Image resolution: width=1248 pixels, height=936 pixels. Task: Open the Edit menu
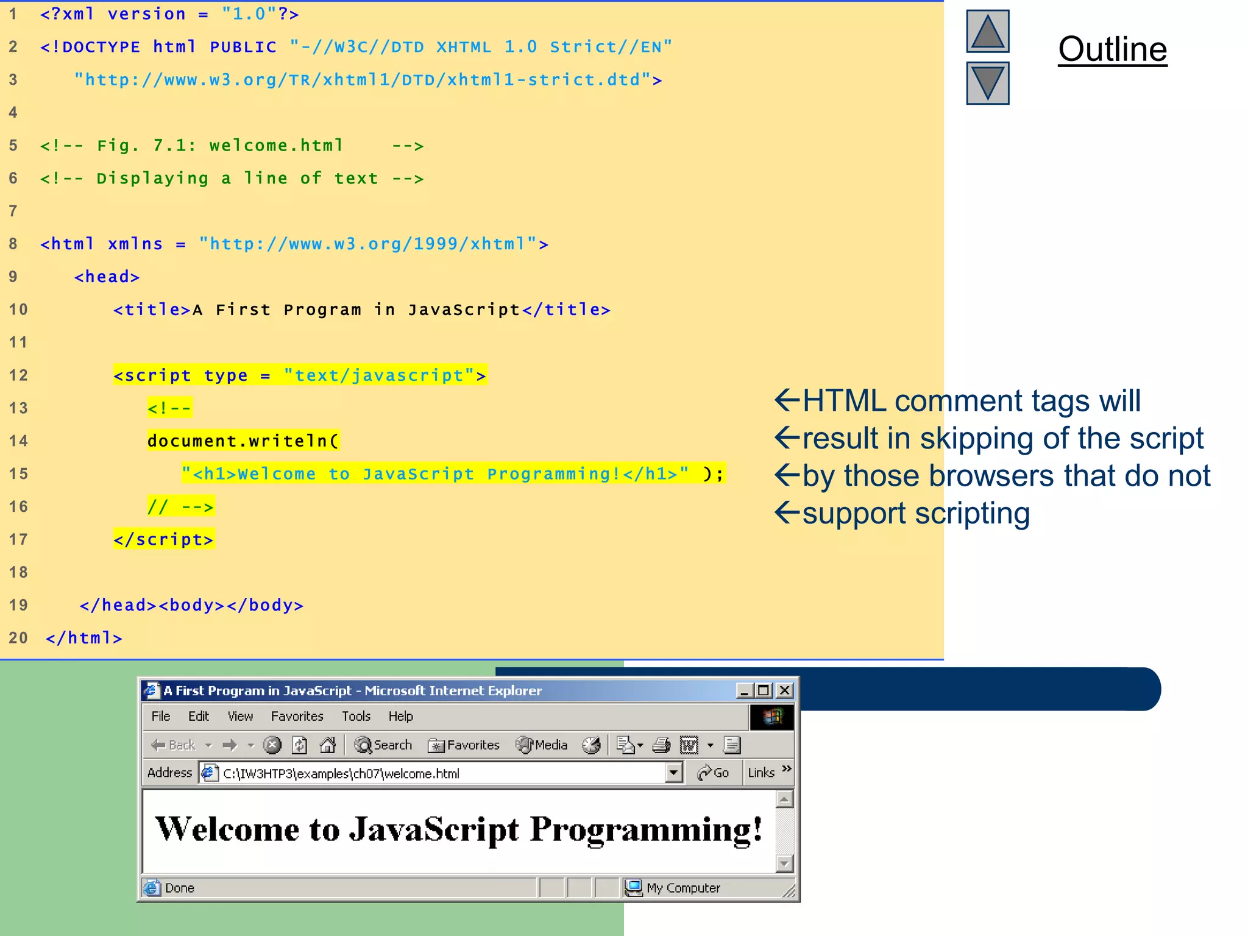click(x=199, y=716)
